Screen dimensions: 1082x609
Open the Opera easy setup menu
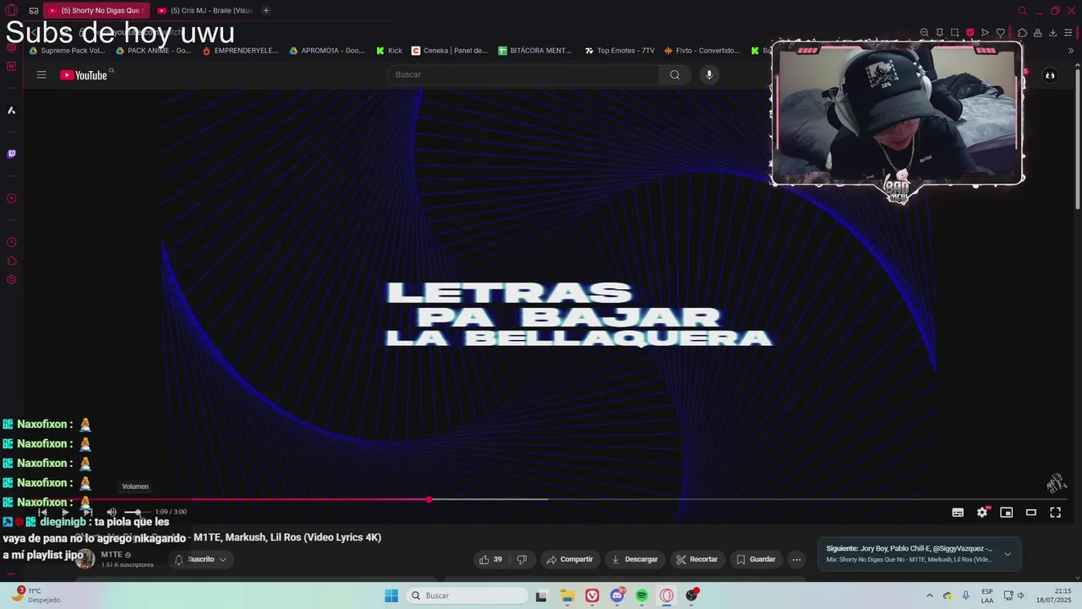point(1069,33)
